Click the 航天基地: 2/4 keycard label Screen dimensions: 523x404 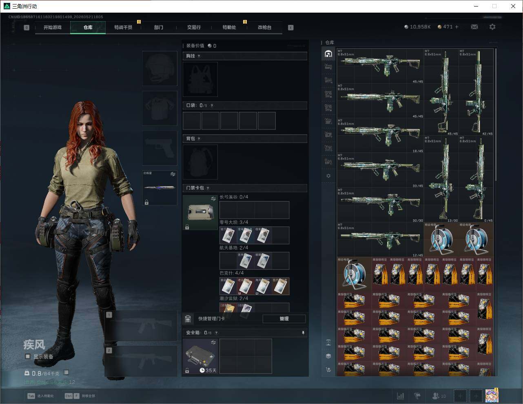pyautogui.click(x=234, y=248)
